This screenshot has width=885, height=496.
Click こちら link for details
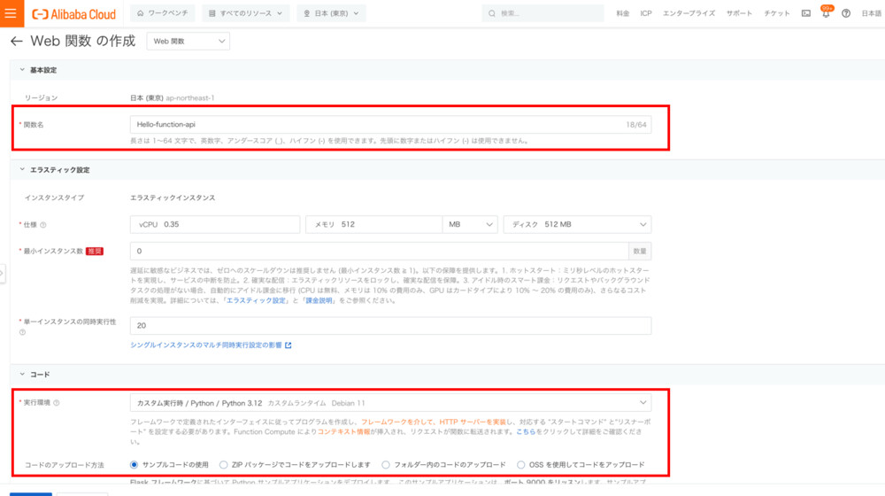click(526, 431)
